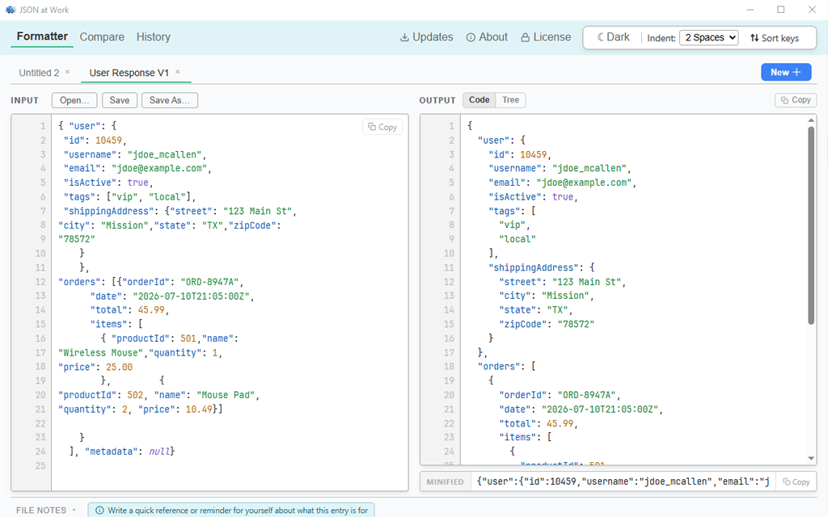Click the Save As... button
The image size is (828, 517).
[x=170, y=100]
